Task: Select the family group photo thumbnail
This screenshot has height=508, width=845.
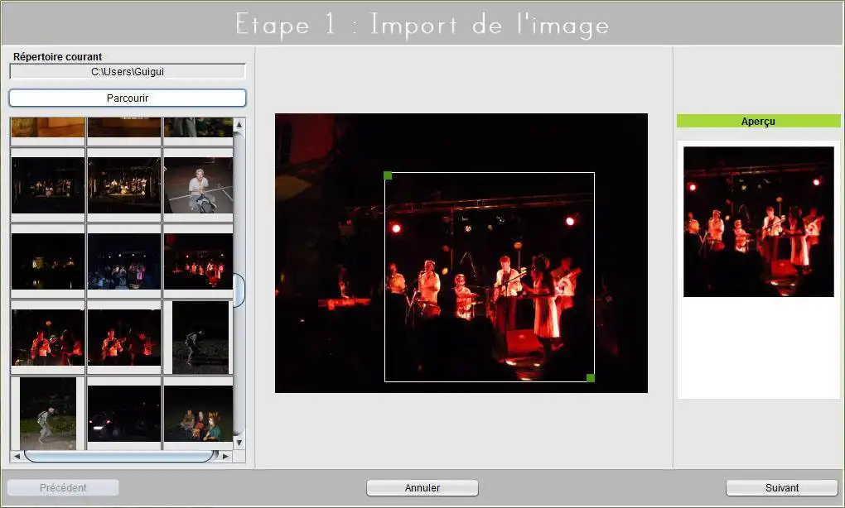Action: coord(198,414)
